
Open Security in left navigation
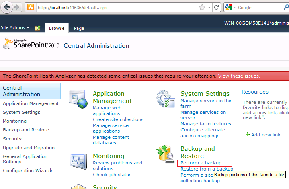12,139
